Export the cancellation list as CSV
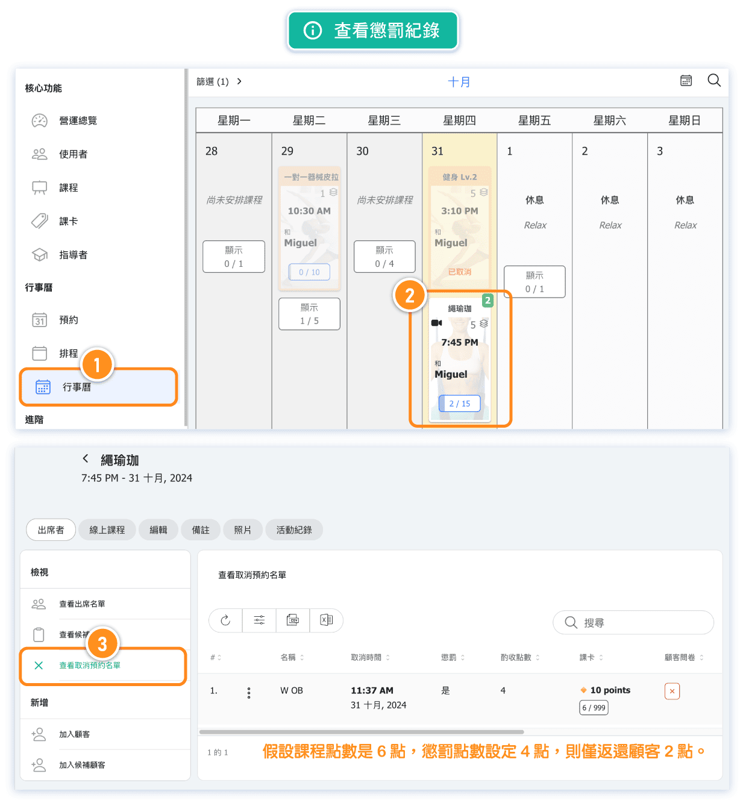 tap(293, 620)
